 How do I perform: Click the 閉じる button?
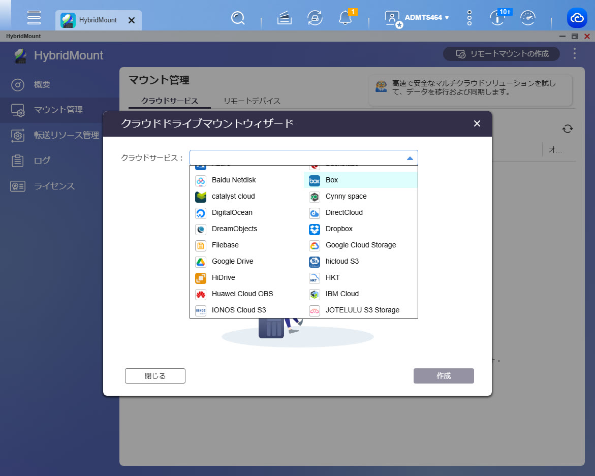pos(155,376)
